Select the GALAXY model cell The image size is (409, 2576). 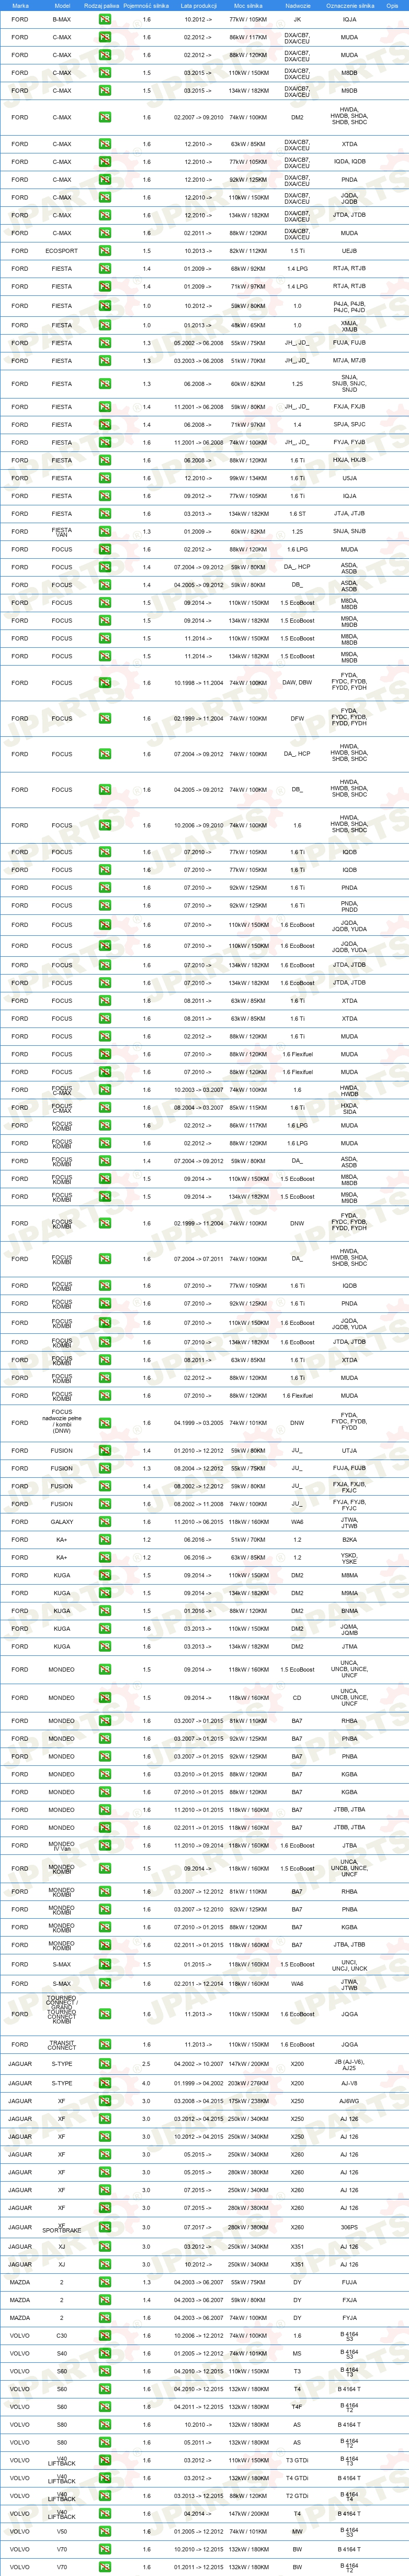pos(62,1522)
